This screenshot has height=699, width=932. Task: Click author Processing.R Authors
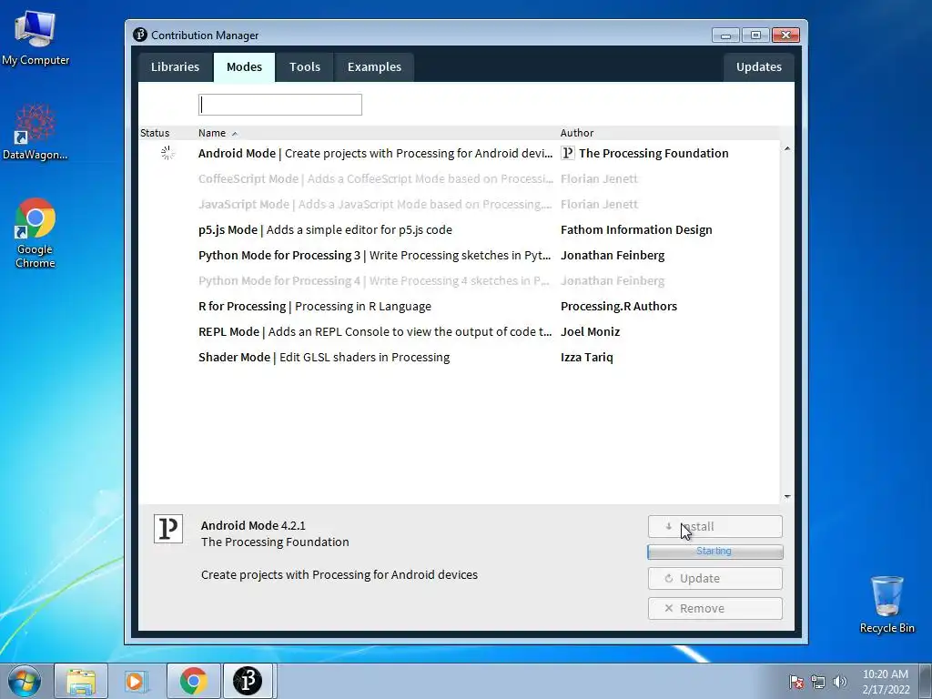pos(619,307)
